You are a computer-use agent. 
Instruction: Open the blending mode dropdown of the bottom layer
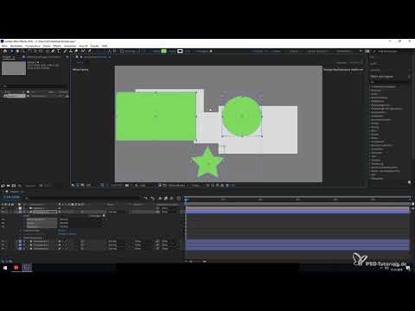coord(112,248)
